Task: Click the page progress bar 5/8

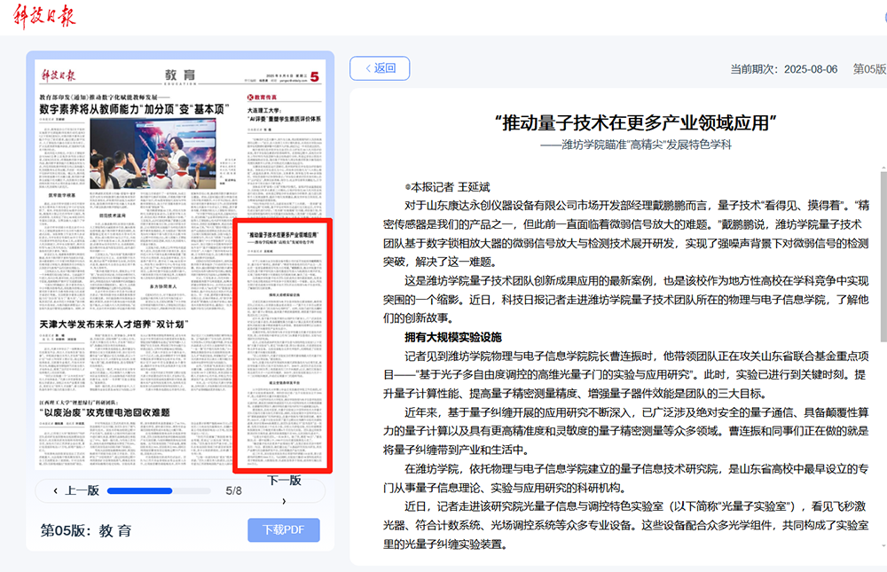Action: click(159, 491)
